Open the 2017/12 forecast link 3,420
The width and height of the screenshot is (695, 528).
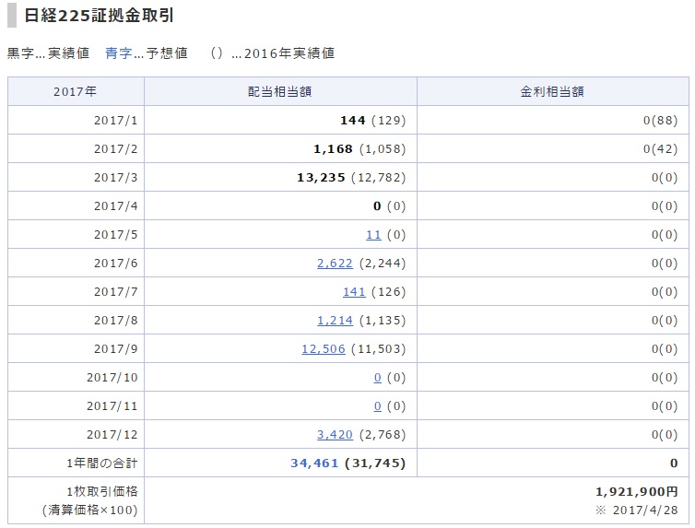click(335, 435)
